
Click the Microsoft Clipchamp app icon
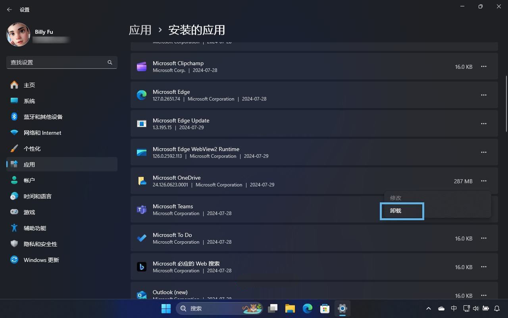142,66
